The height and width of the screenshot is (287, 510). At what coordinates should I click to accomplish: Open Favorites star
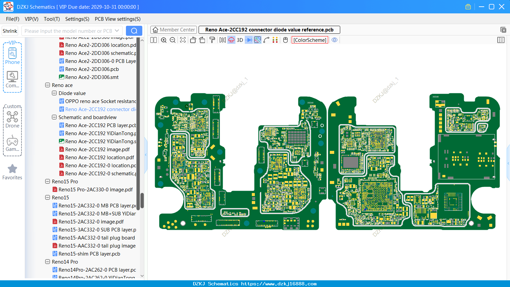tap(12, 172)
